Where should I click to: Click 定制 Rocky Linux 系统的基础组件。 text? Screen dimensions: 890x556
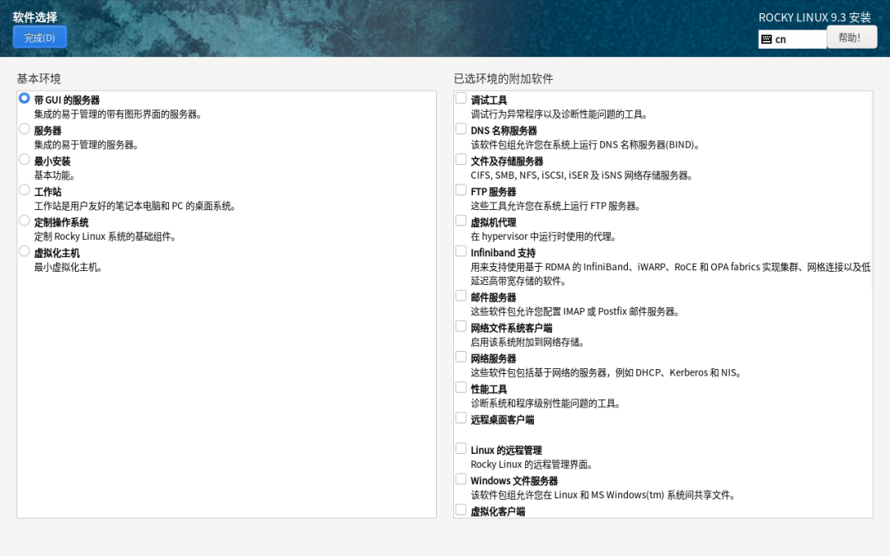click(x=105, y=236)
